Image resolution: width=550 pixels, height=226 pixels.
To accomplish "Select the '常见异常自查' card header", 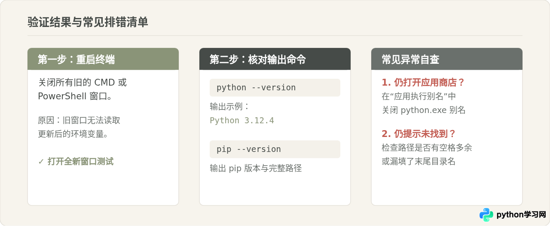I will click(447, 59).
